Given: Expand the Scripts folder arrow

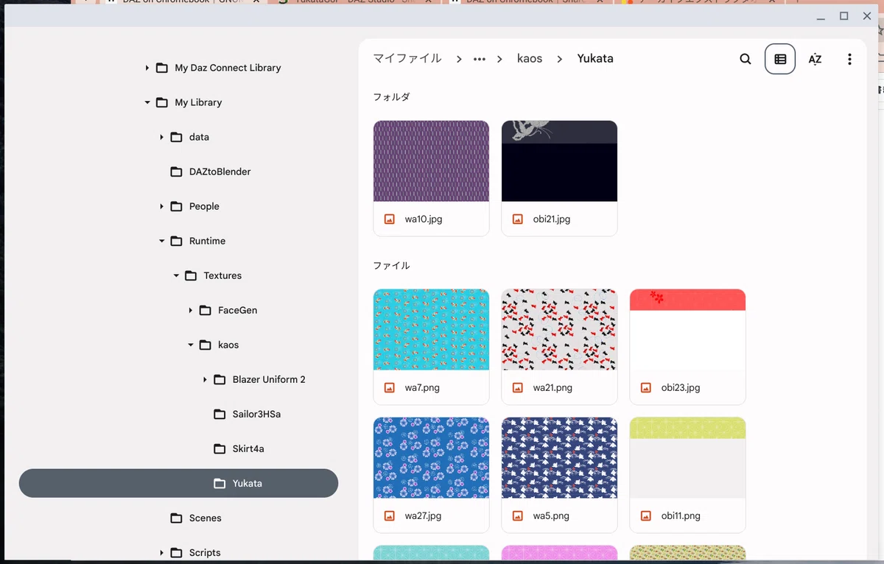Looking at the screenshot, I should [161, 552].
